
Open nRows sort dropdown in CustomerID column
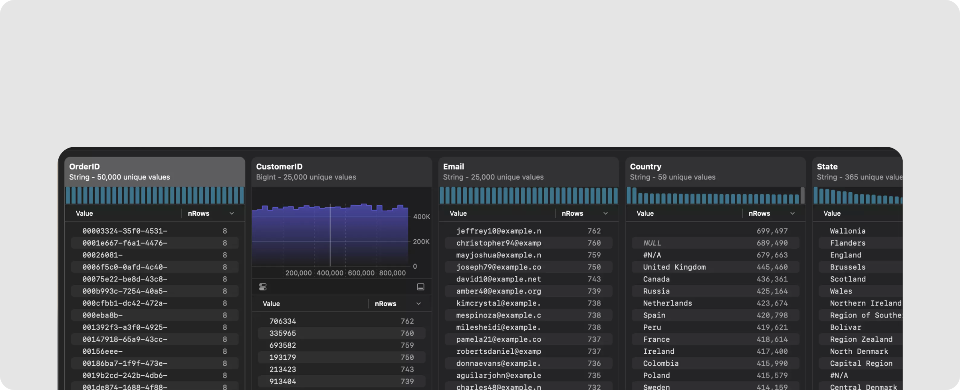coord(419,303)
